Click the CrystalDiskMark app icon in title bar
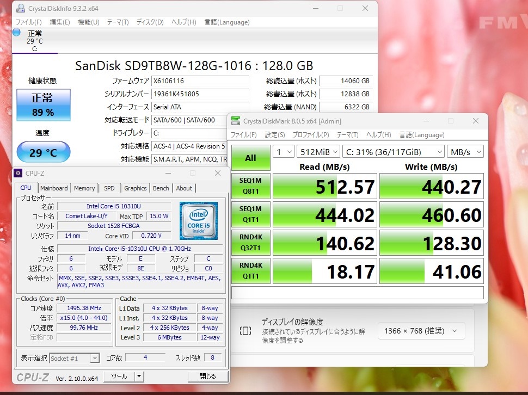 click(x=236, y=121)
